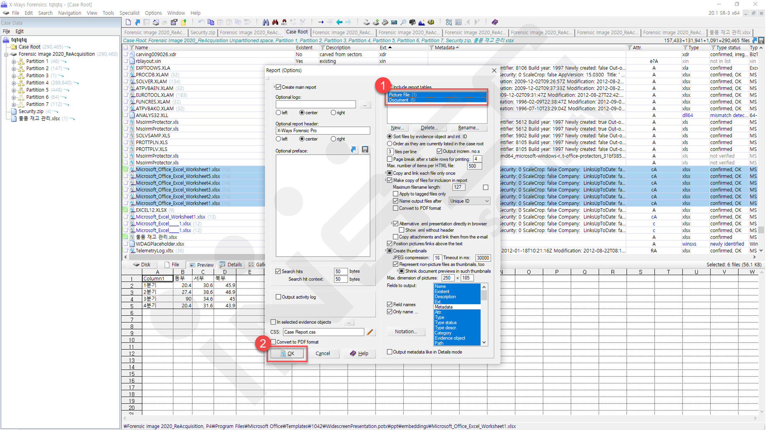
Task: Expand the Partition 4 tree node
Action: 14,83
